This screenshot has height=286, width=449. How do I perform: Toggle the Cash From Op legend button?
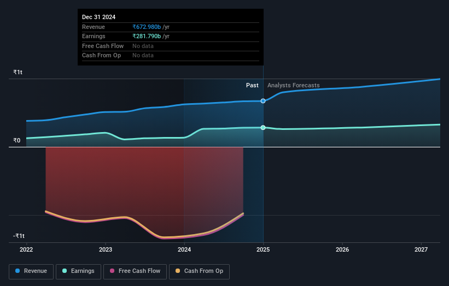coord(199,271)
